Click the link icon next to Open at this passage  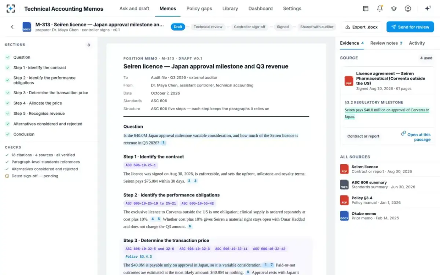pos(403,133)
